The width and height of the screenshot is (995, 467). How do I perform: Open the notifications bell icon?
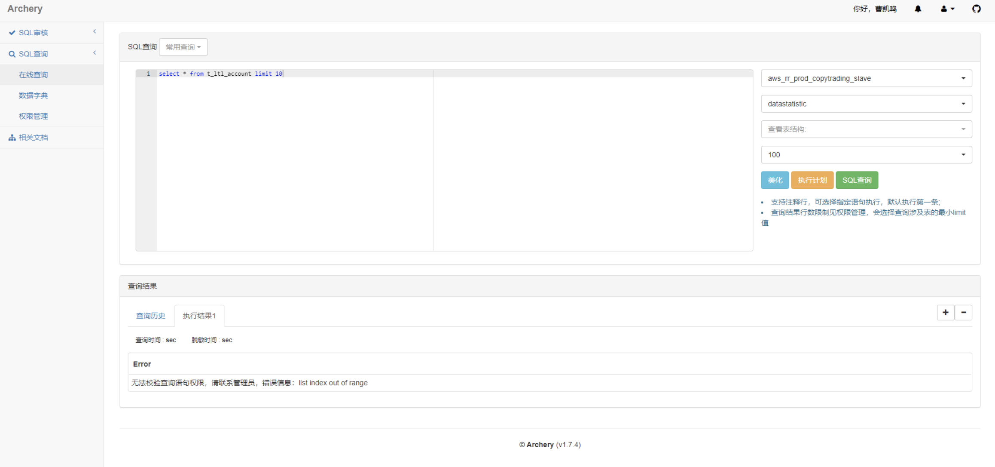[x=918, y=9]
